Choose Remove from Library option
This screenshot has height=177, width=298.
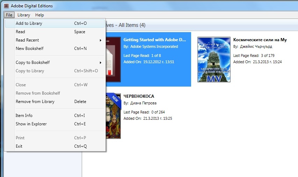click(35, 102)
